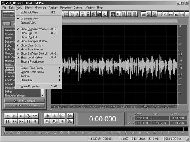Viewport: 190px width, 142px height.
Task: Click the lower-left magnifier zoom icon
Action: click(47, 121)
